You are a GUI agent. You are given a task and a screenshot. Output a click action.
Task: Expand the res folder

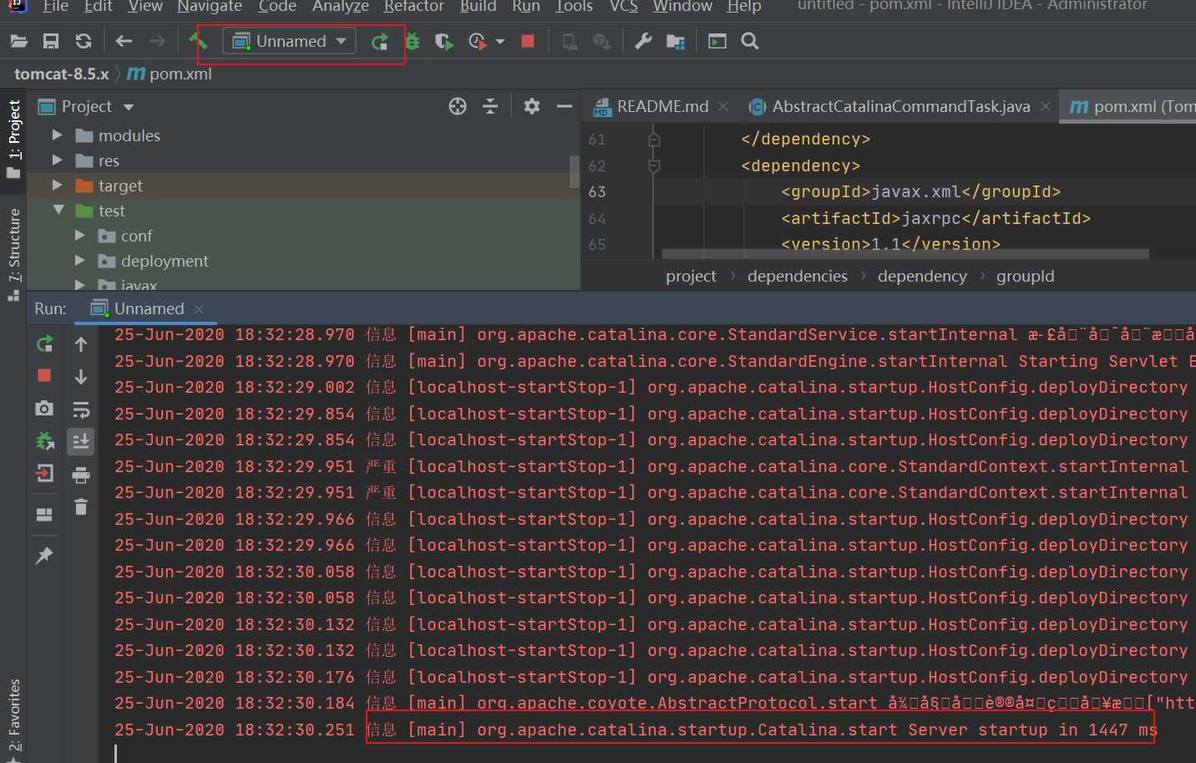click(x=57, y=160)
